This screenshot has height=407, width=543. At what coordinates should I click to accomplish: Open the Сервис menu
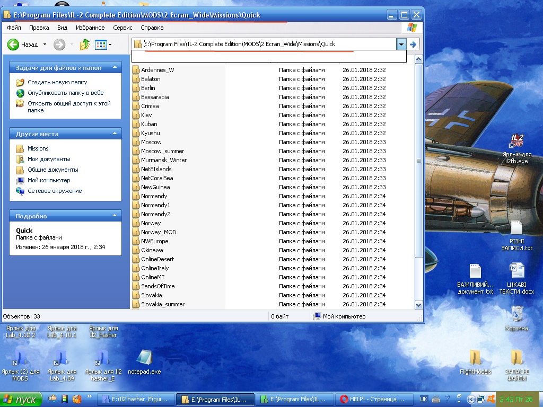pos(122,28)
